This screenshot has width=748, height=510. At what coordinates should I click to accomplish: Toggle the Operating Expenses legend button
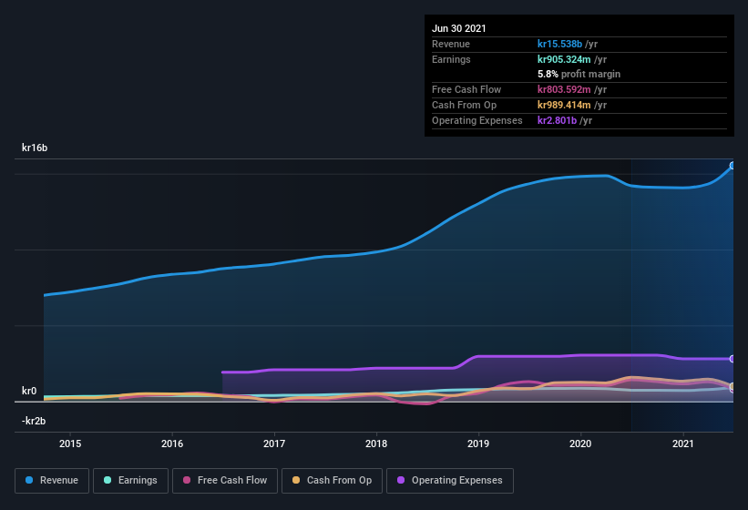point(450,481)
